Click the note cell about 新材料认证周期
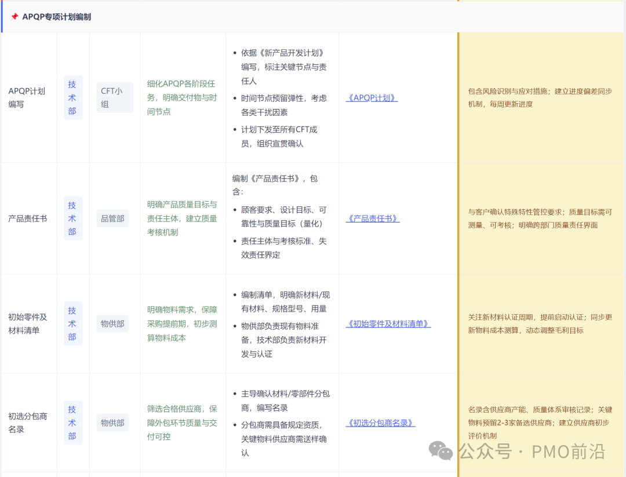This screenshot has width=626, height=477. coord(539,323)
